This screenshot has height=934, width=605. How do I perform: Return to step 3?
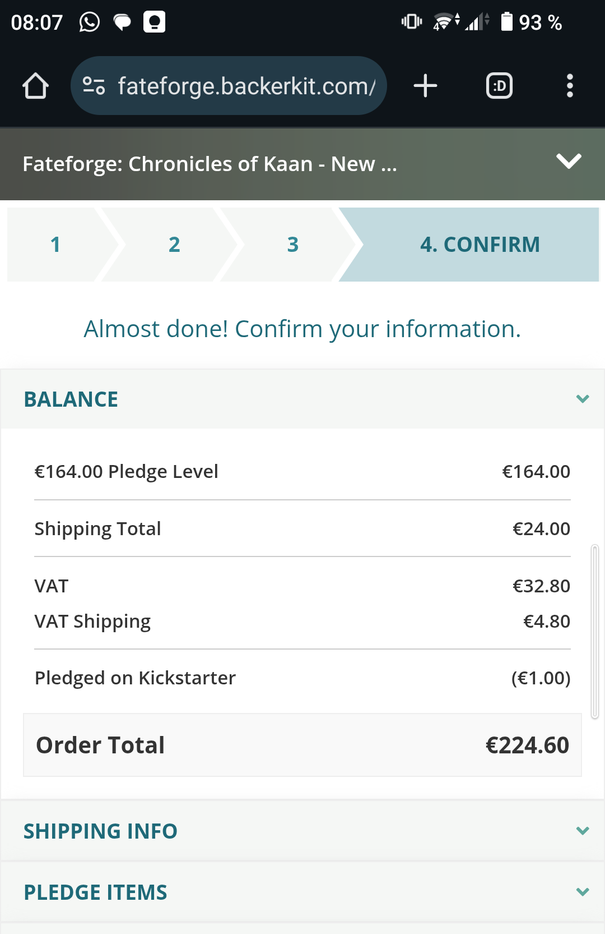point(292,245)
